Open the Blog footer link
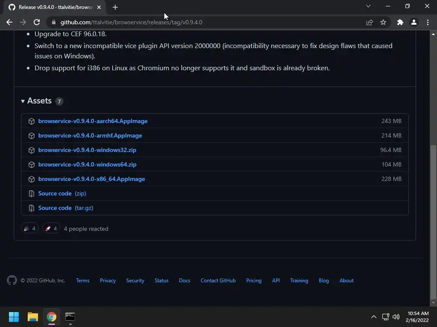The width and height of the screenshot is (437, 327). (324, 281)
